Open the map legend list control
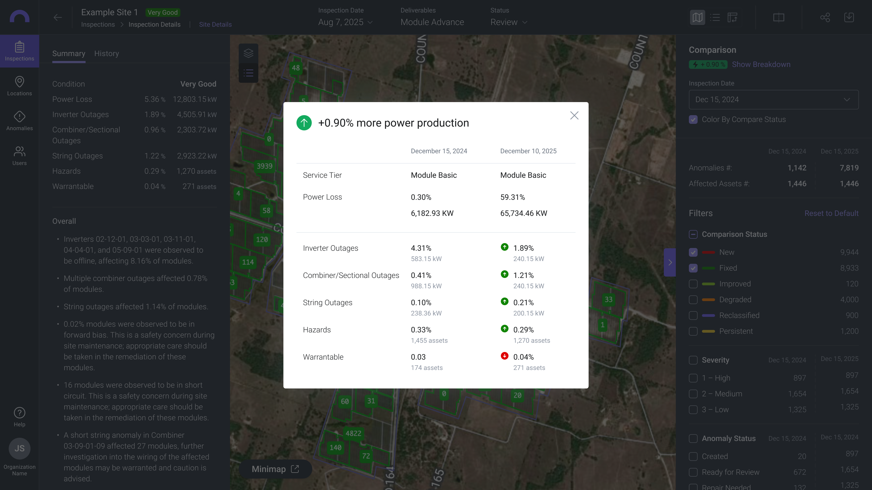Viewport: 872px width, 490px height. (249, 73)
